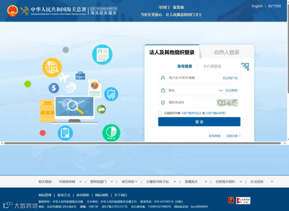
Task: Open the 网站管理 footer link
Action: pos(45,195)
